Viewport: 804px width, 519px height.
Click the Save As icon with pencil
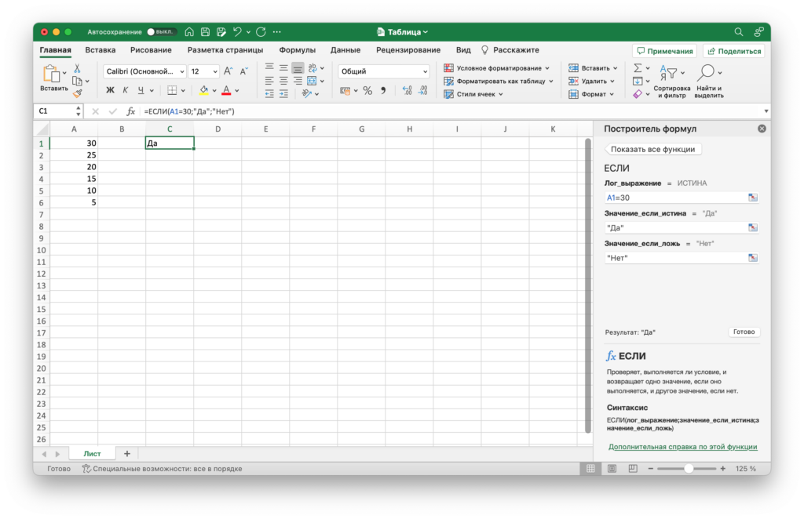coord(221,31)
